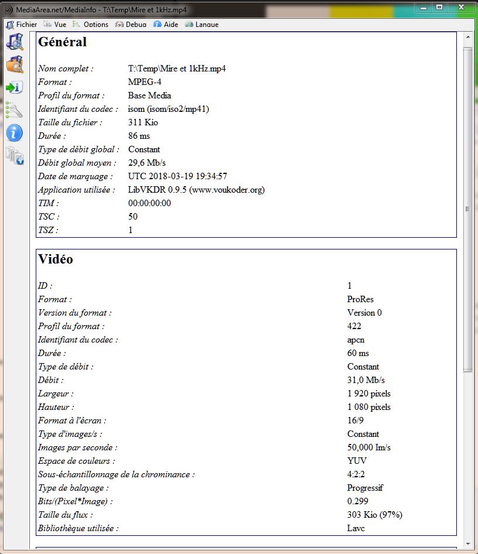Image resolution: width=478 pixels, height=554 pixels.
Task: Open a media file with the sidebar file icon
Action: pos(15,42)
